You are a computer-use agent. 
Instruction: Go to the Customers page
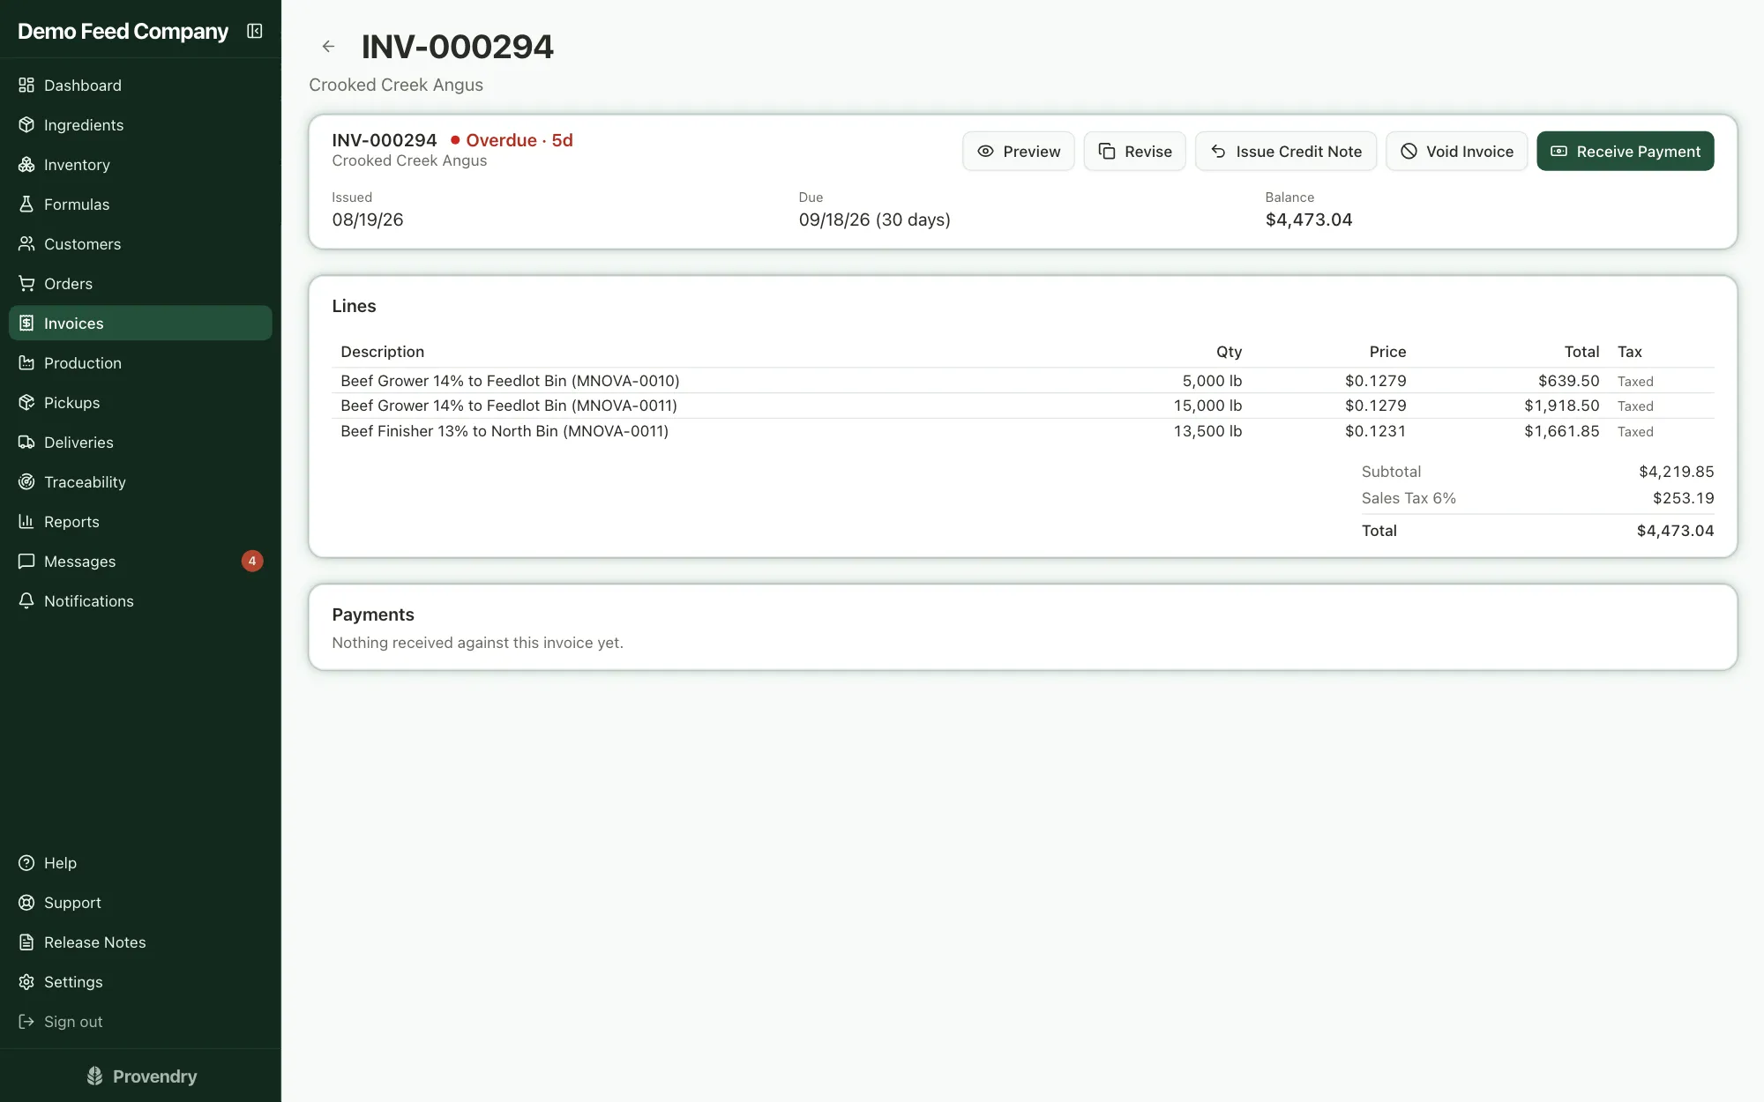(140, 244)
